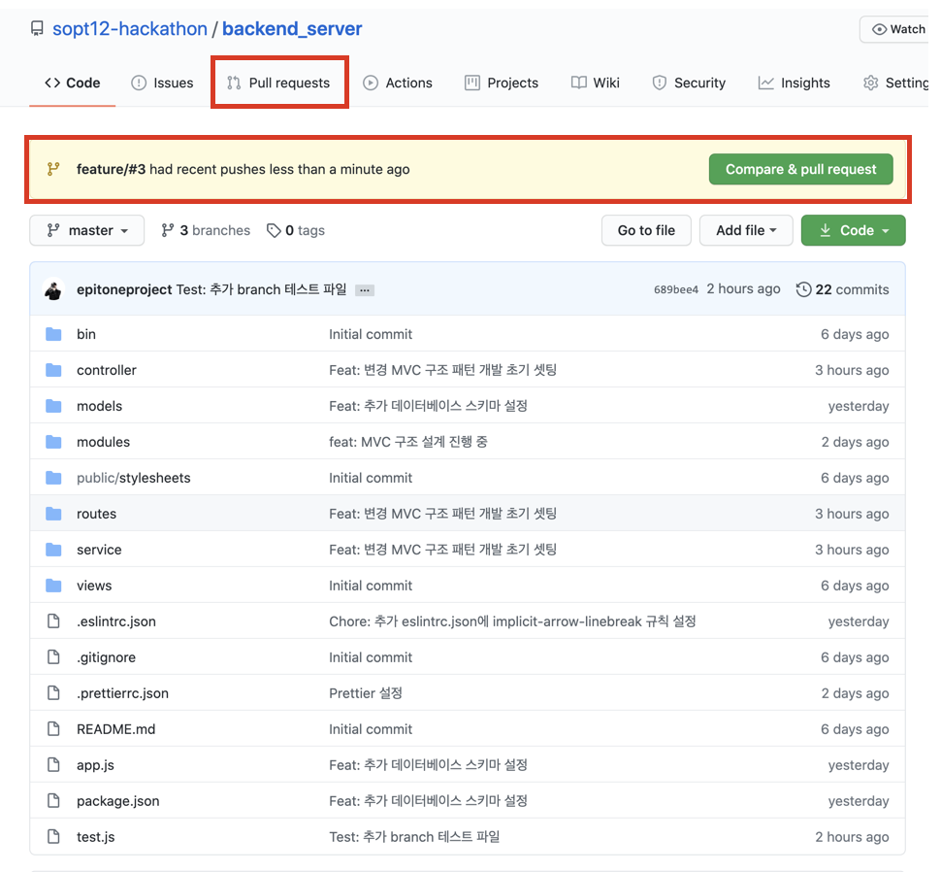Open the 'feat: MVC 구조 설계 진행 중' commit

tap(408, 442)
